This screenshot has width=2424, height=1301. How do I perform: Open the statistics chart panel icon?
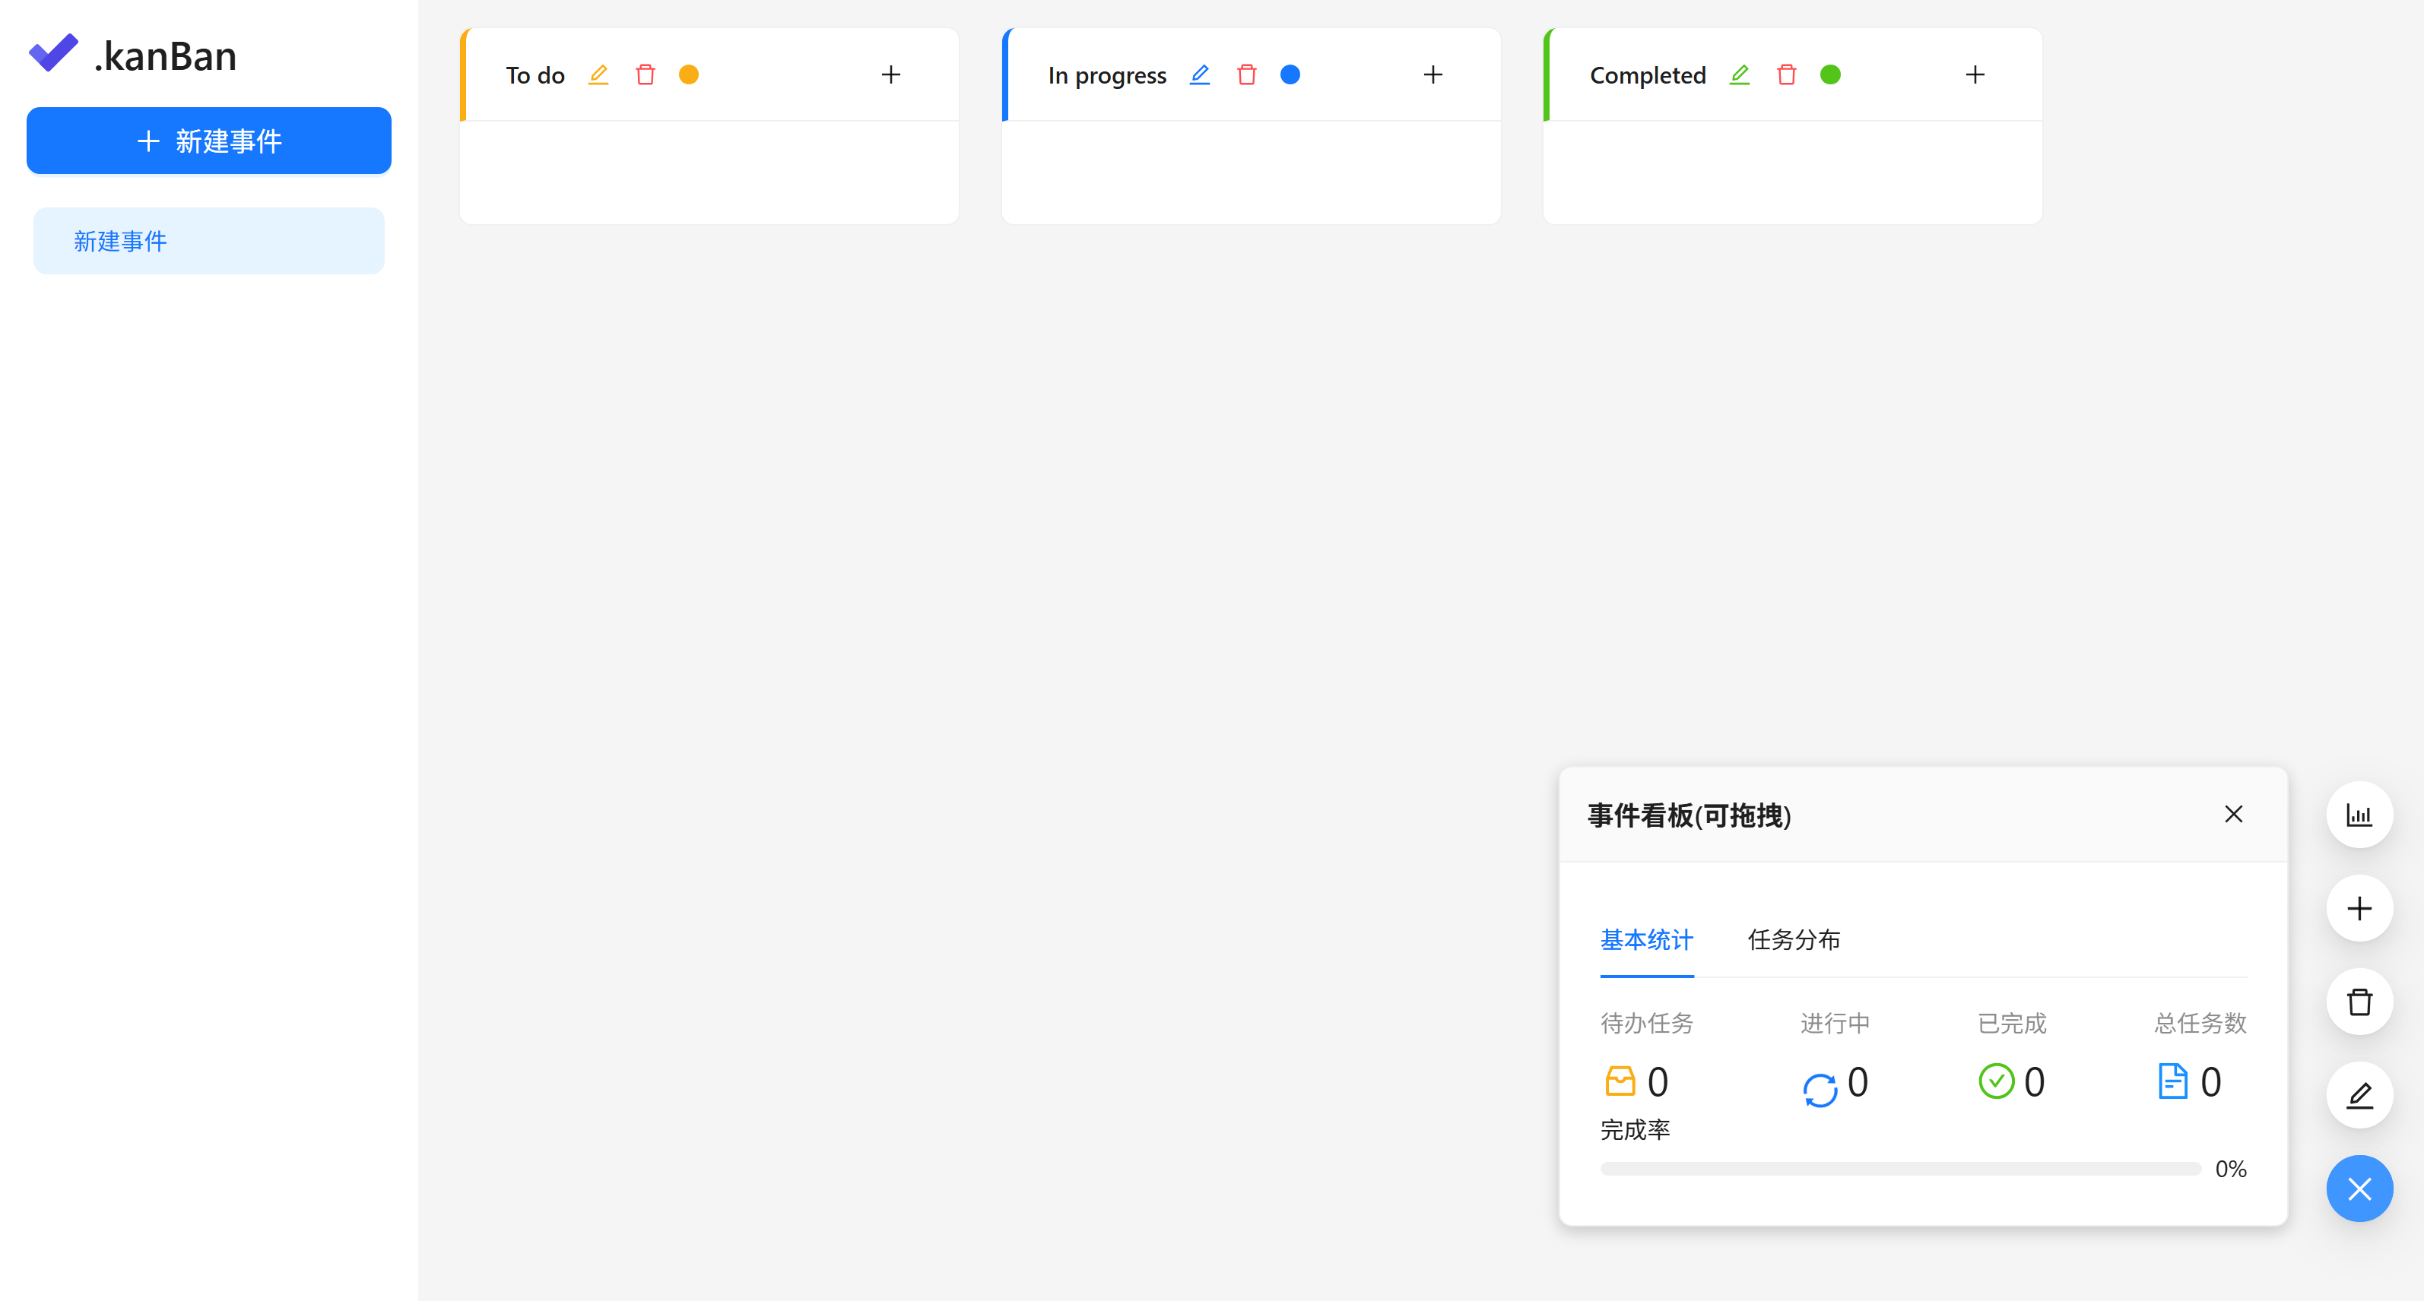coord(2359,814)
